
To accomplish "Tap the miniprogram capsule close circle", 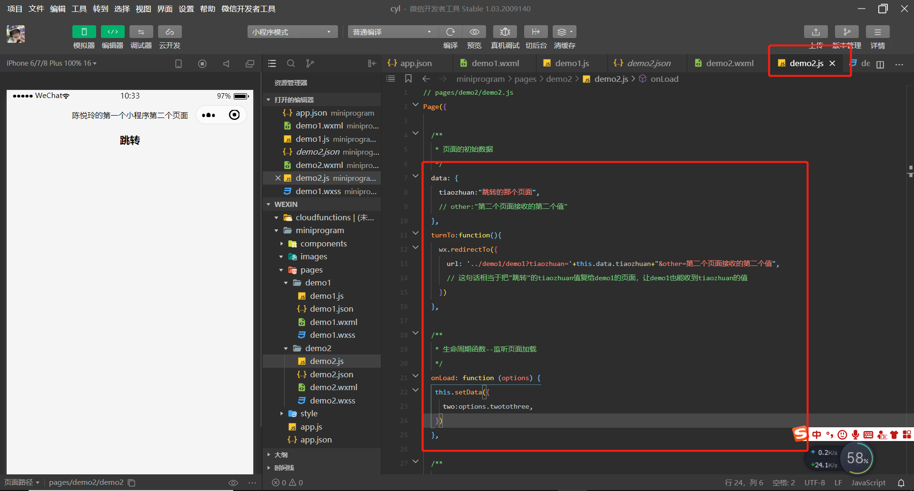I will pos(234,115).
